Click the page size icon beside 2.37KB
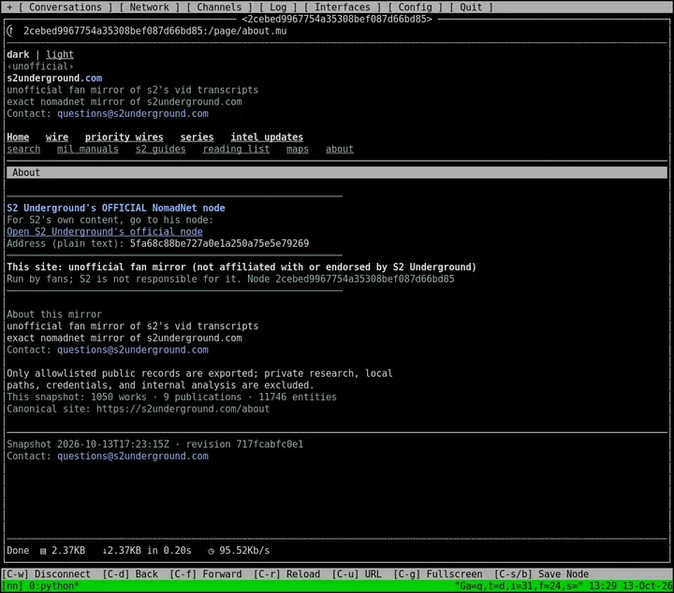The width and height of the screenshot is (674, 593). 43,551
